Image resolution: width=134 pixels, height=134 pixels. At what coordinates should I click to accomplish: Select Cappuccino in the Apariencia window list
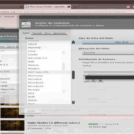(7, 89)
